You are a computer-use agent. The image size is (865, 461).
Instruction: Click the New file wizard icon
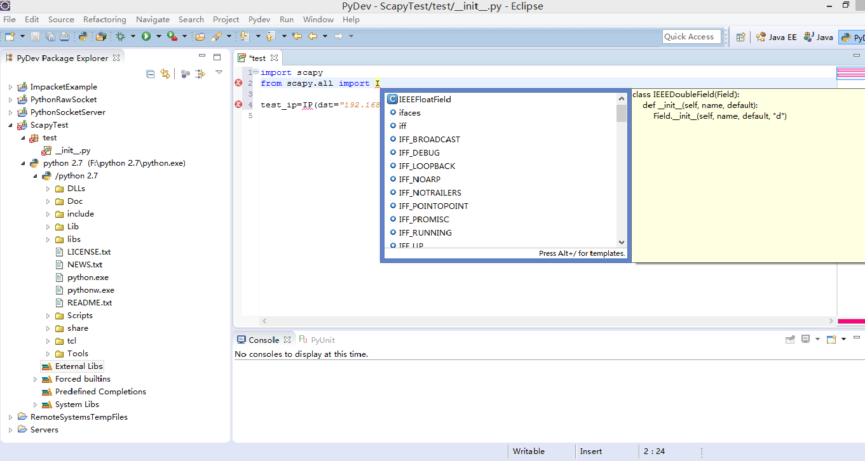tap(10, 36)
